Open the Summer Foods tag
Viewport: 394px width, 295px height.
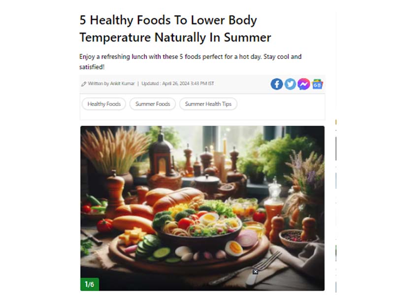[x=153, y=104]
